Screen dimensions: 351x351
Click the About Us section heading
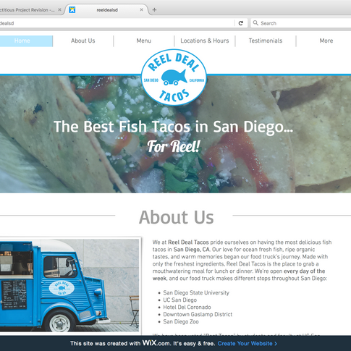[x=177, y=217]
